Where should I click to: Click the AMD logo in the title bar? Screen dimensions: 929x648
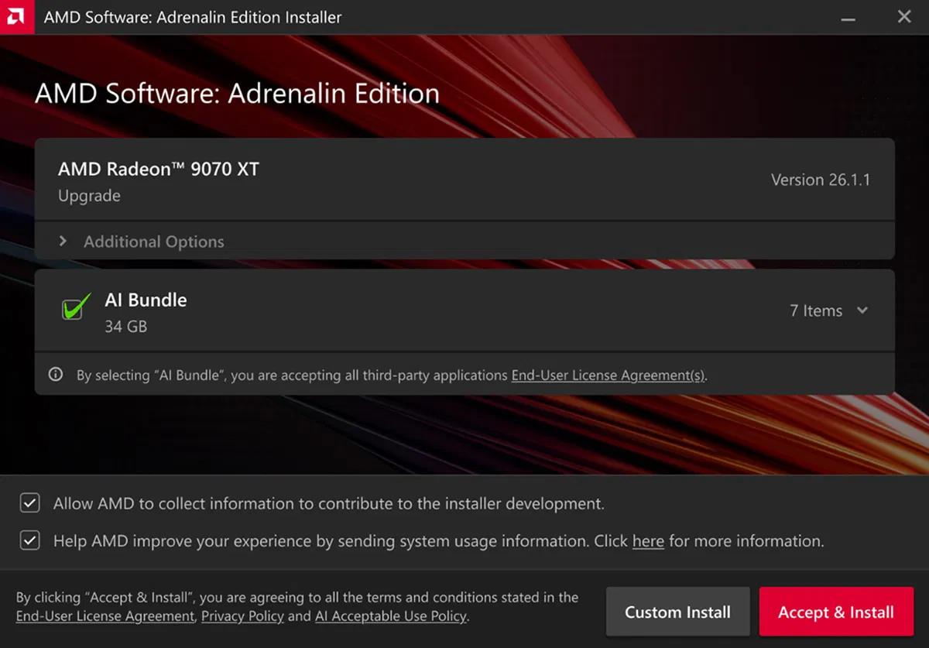click(x=16, y=16)
